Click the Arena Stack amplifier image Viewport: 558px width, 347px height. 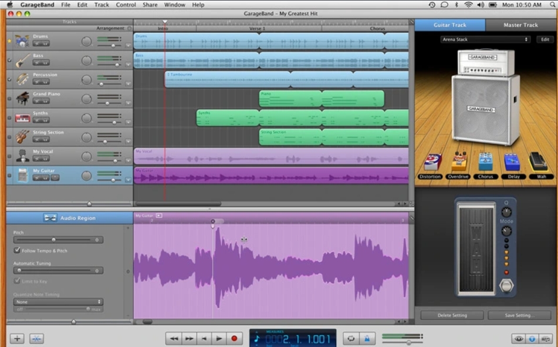(485, 97)
